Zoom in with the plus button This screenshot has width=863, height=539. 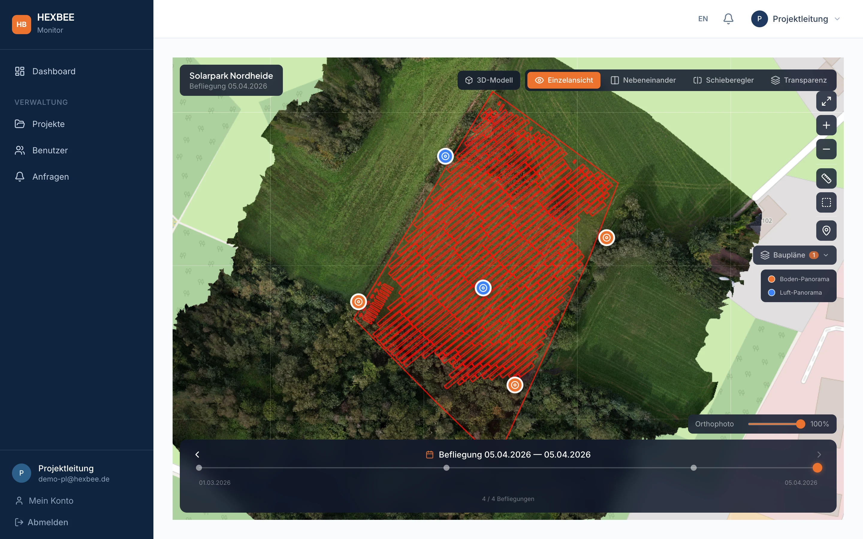coord(826,125)
